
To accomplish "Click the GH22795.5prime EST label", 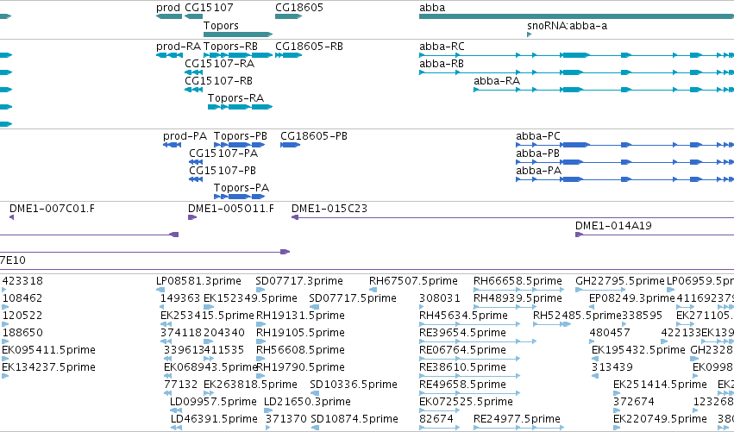I will coord(620,281).
